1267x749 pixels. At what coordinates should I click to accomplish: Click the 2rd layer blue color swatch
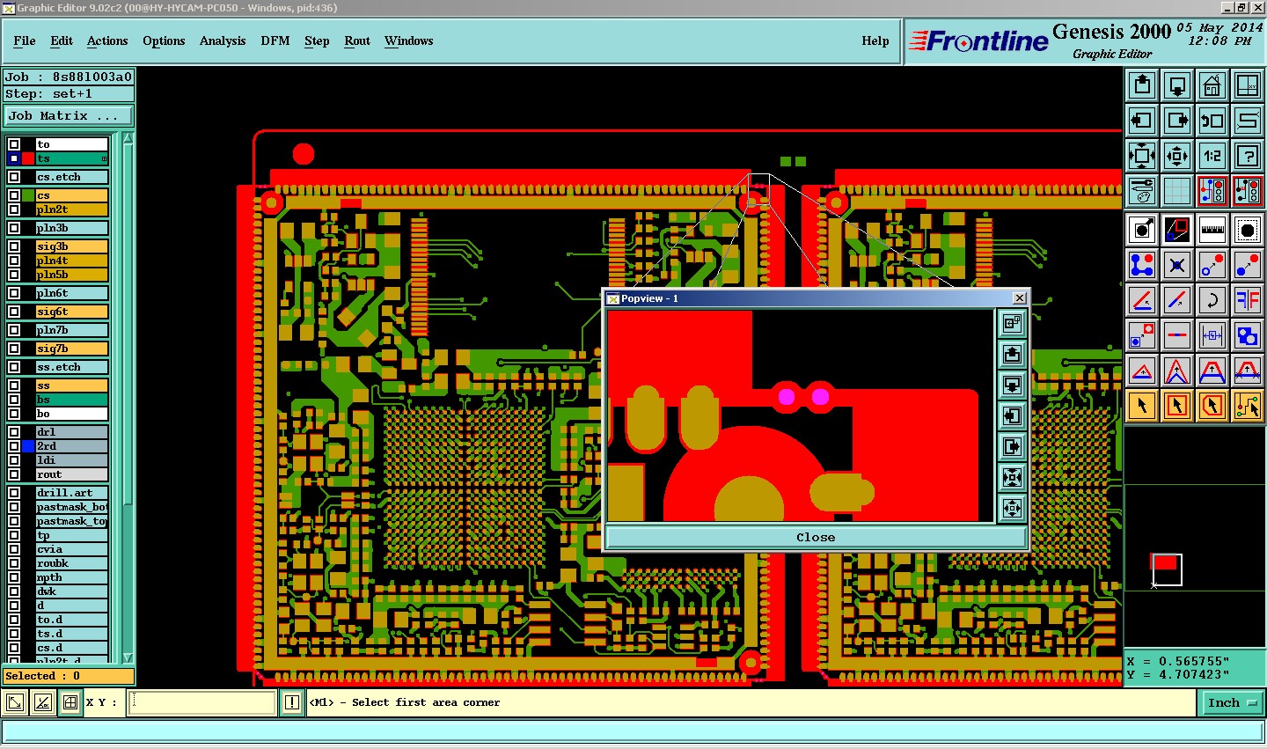coord(29,446)
